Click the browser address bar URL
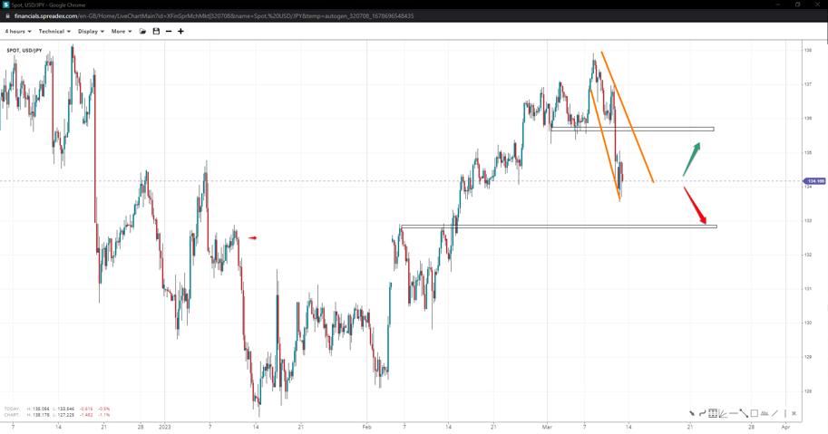The width and height of the screenshot is (828, 434). (214, 16)
